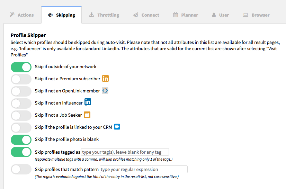Image resolution: width=286 pixels, height=189 pixels.
Task: Click the orange Job Seeker briefcase icon
Action: [x=87, y=115]
